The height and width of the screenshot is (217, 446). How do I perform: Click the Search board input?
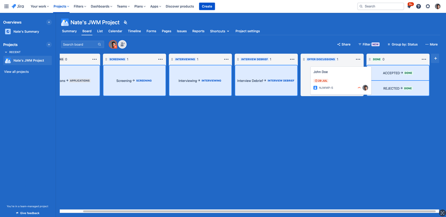pyautogui.click(x=83, y=44)
